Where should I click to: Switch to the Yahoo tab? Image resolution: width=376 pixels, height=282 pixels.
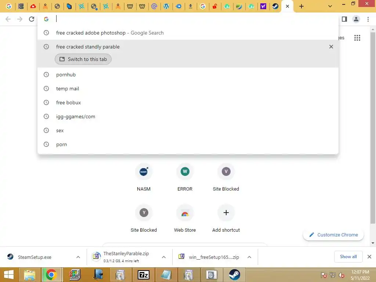263,6
